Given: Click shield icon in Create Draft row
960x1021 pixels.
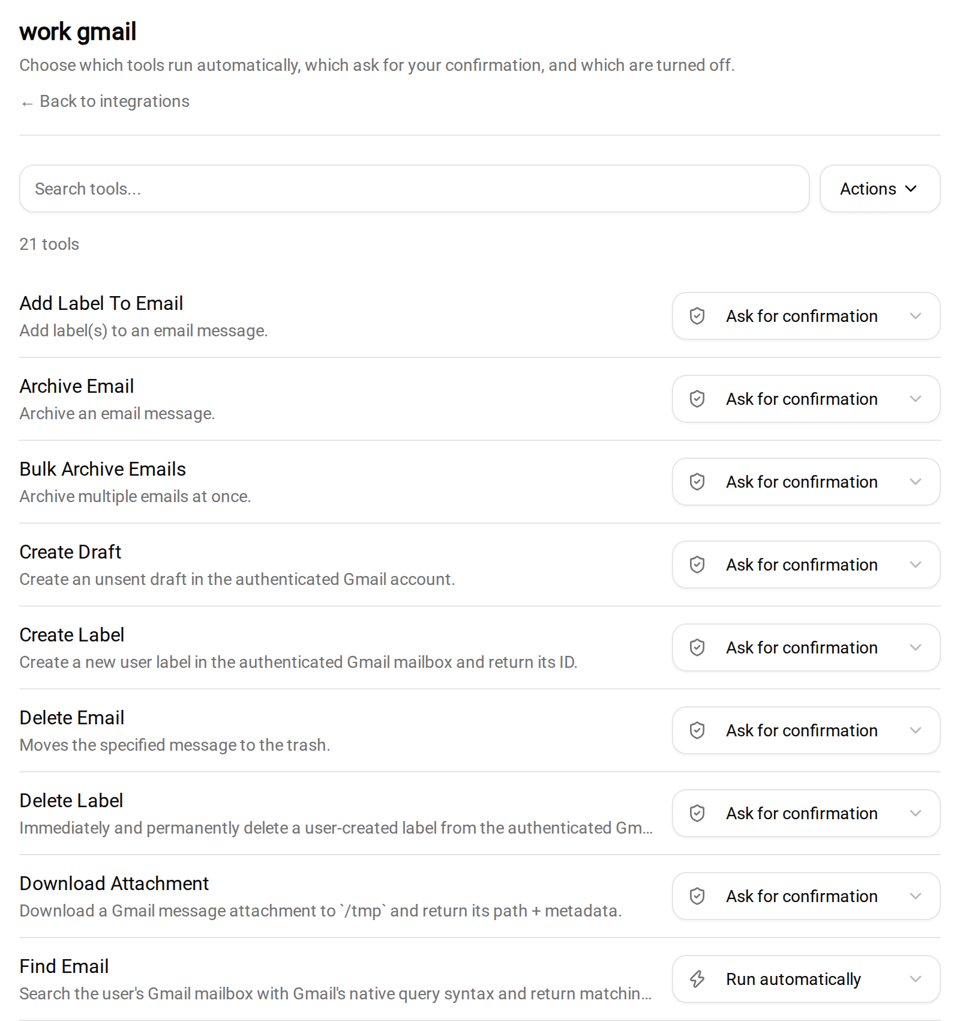Looking at the screenshot, I should pos(697,565).
